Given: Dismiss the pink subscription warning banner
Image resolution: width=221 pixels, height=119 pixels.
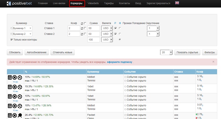Looking at the screenshot, I should click(213, 62).
